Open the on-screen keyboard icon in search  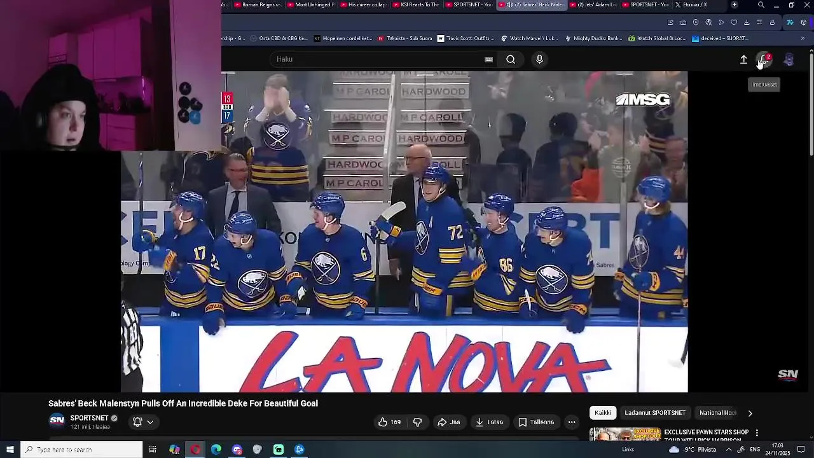click(488, 59)
